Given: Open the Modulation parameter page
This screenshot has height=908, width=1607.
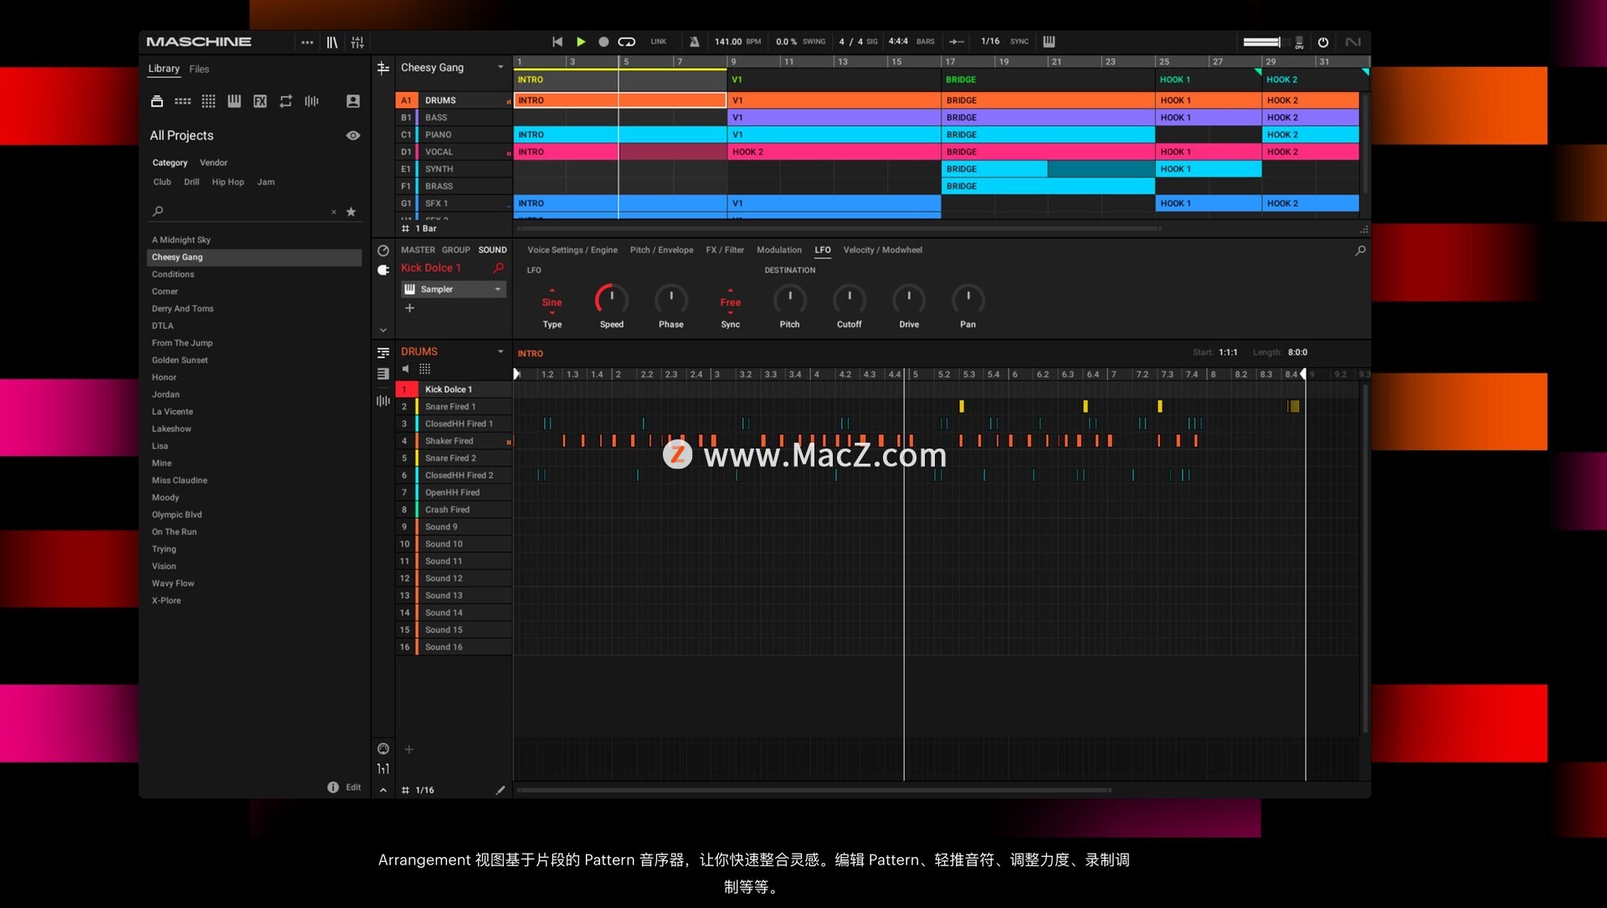Looking at the screenshot, I should pyautogui.click(x=779, y=250).
